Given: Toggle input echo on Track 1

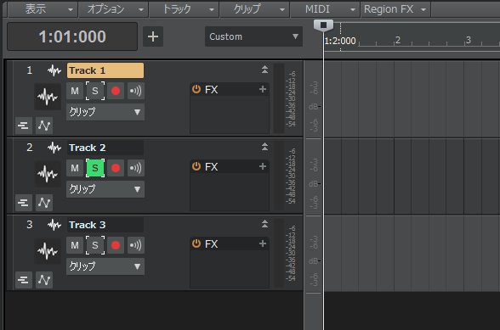Looking at the screenshot, I should (136, 91).
